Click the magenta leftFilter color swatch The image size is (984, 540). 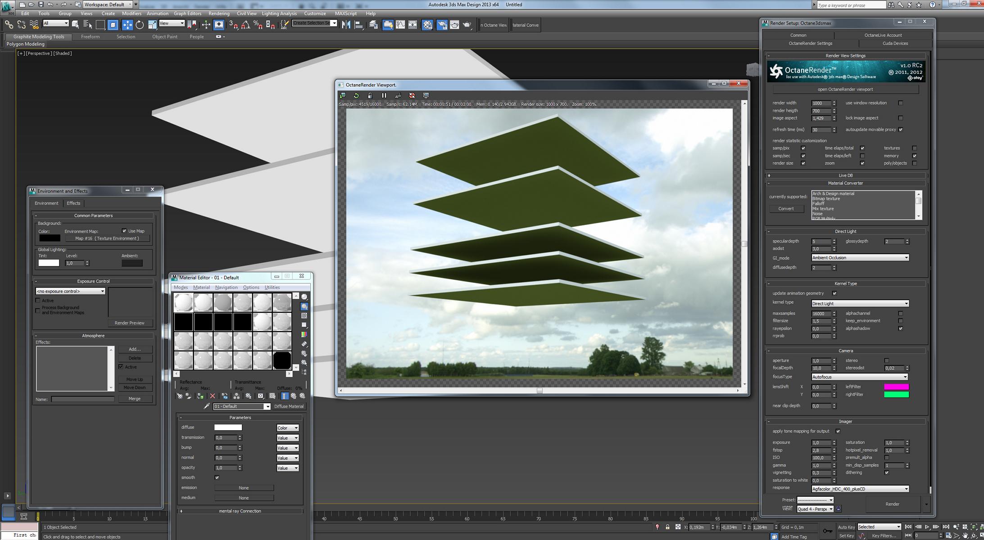point(896,387)
